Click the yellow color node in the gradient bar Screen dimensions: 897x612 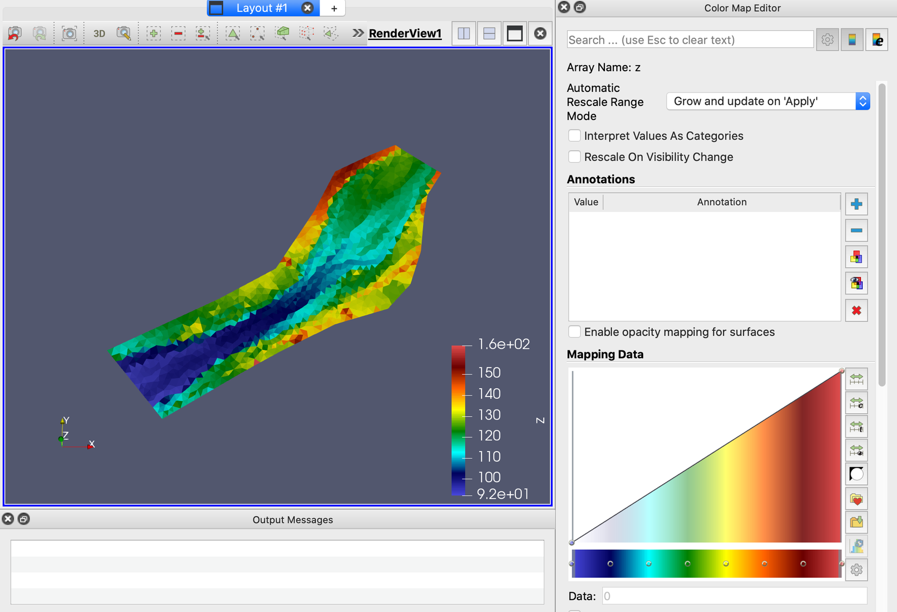pyautogui.click(x=725, y=564)
